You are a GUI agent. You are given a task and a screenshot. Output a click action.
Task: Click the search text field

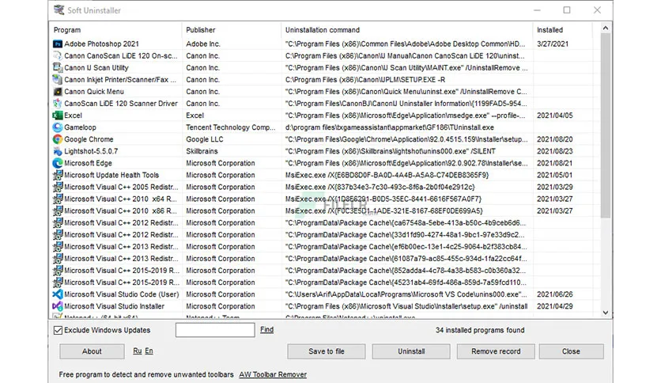click(x=215, y=330)
